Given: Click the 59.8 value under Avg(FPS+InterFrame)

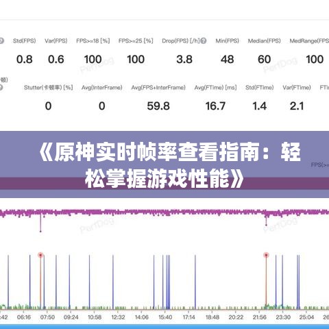Looking at the screenshot, I should pos(158,106).
